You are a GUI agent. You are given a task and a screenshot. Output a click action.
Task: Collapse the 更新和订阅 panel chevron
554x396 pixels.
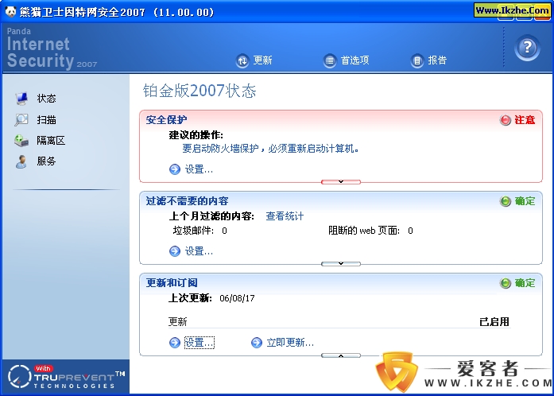click(x=341, y=355)
